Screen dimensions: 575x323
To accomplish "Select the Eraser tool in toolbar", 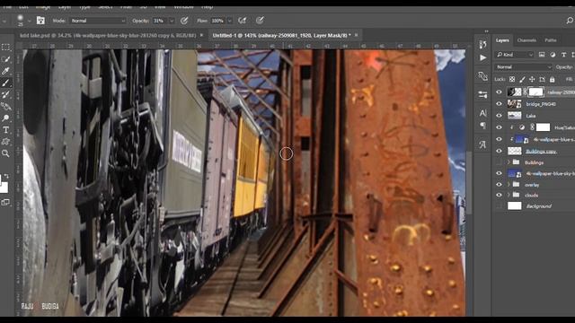I will [x=6, y=106].
